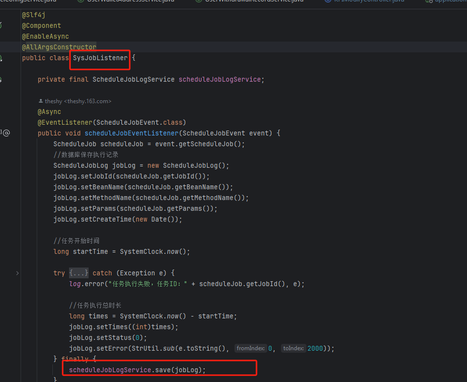Click the author person icon before theshy
467x382 pixels.
pos(41,101)
